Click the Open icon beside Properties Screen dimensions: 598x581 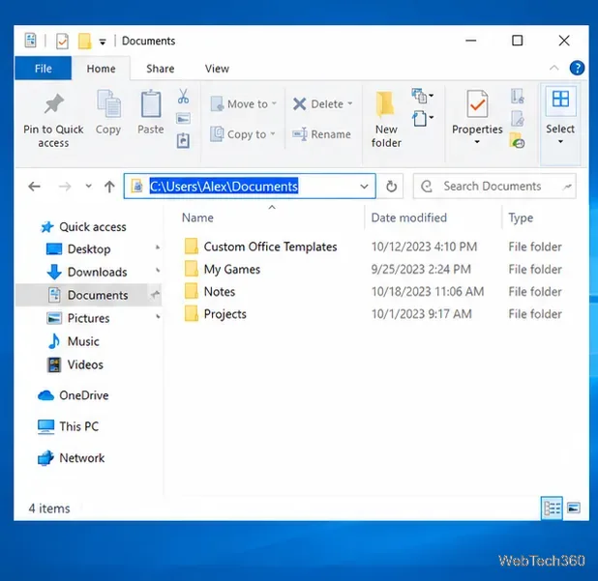click(518, 97)
